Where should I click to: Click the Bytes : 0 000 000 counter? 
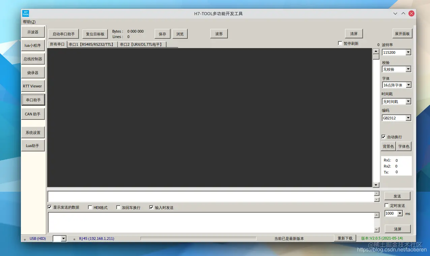coord(128,31)
